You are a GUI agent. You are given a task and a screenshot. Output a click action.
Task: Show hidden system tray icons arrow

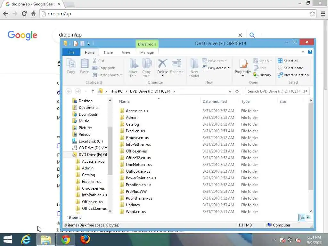click(x=275, y=240)
